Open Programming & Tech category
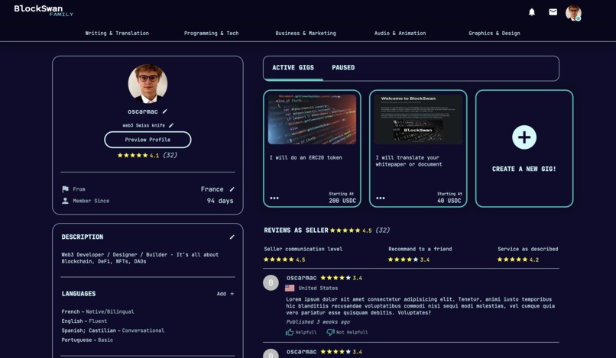 [212, 34]
